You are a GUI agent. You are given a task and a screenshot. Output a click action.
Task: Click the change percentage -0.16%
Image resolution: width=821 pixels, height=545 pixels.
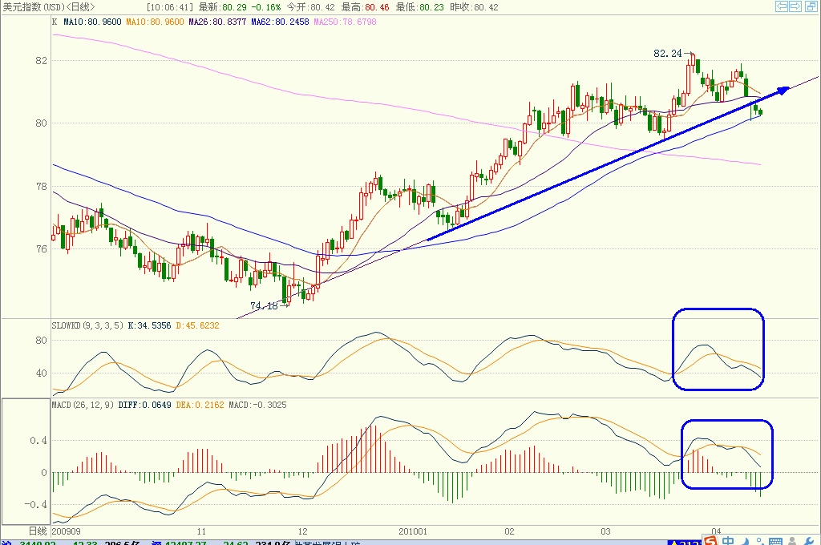(x=266, y=7)
